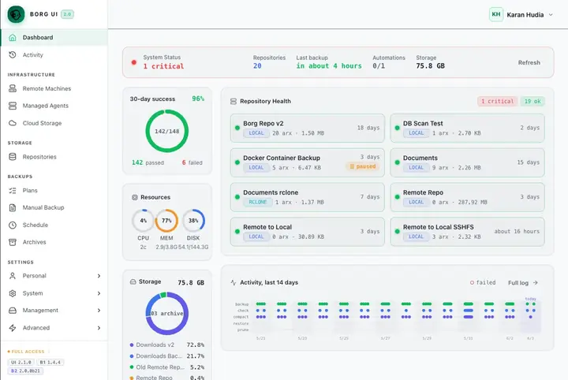This screenshot has height=380, width=568.
Task: Click the 1 critical filter badge
Action: click(x=497, y=102)
